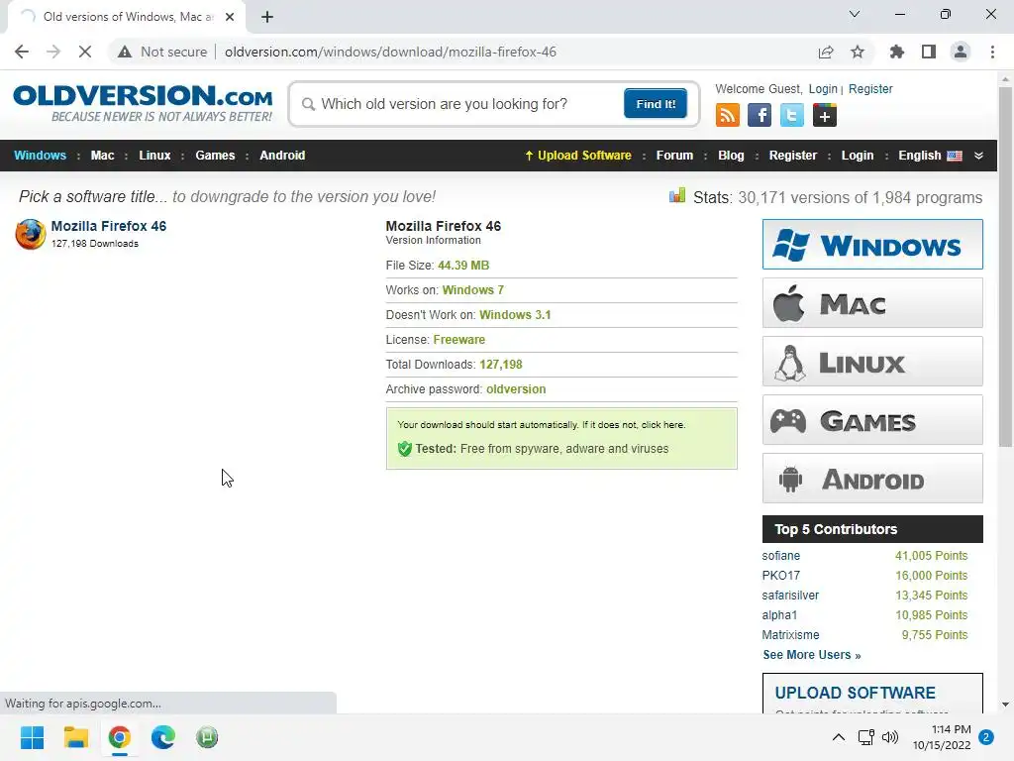
Task: Select English language option
Action: [x=930, y=156]
